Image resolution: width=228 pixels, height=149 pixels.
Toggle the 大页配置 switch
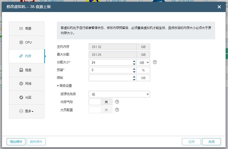[x=100, y=110]
